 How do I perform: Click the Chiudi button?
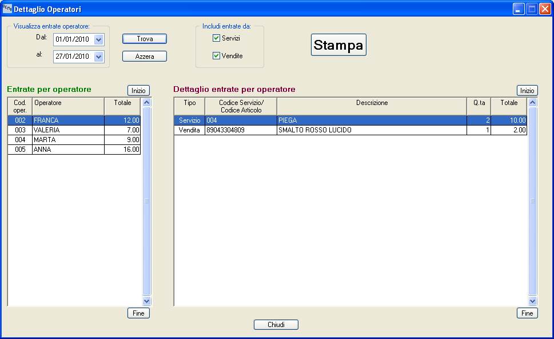(x=276, y=325)
